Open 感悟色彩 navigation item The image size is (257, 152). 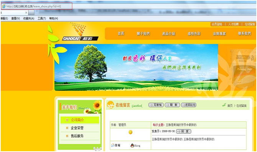pyautogui.click(x=194, y=34)
